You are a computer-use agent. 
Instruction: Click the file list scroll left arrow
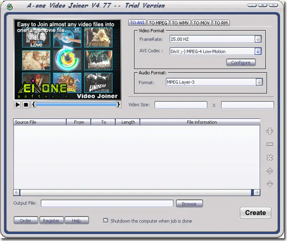point(17,192)
